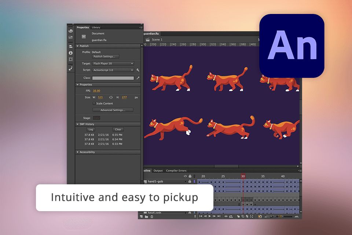The height and width of the screenshot is (235, 352).
Task: Switch to the Compiler Errors tab
Action: (x=176, y=171)
